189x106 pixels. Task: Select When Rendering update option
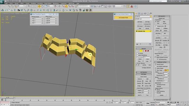point(156,91)
